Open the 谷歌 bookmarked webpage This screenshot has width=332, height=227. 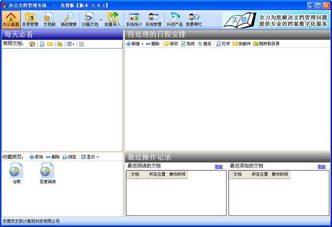(16, 173)
